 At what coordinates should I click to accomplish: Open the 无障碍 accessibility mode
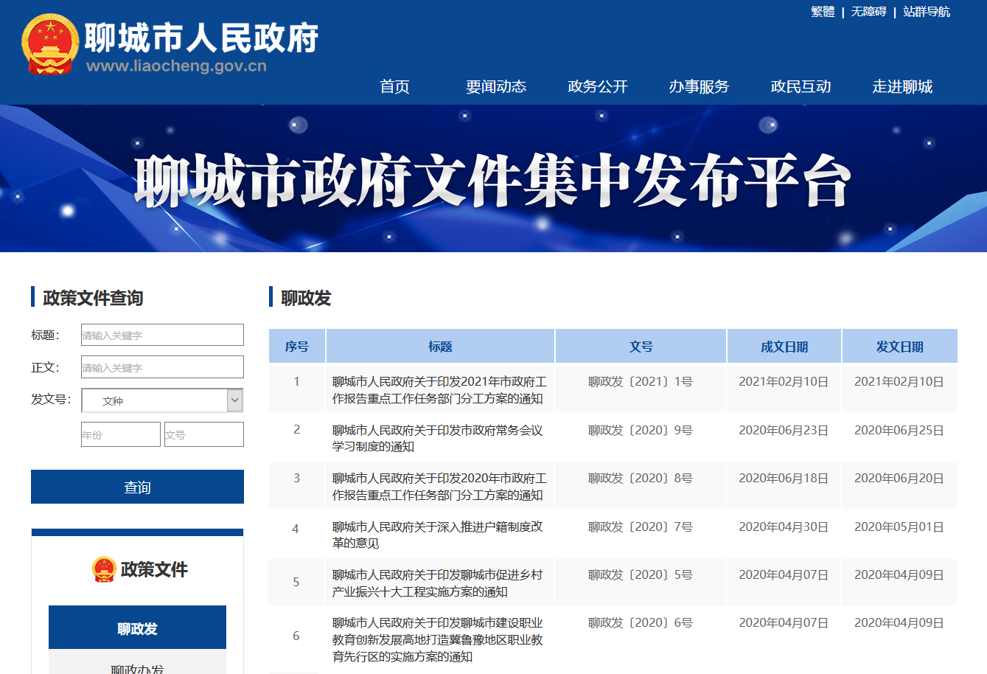click(868, 12)
